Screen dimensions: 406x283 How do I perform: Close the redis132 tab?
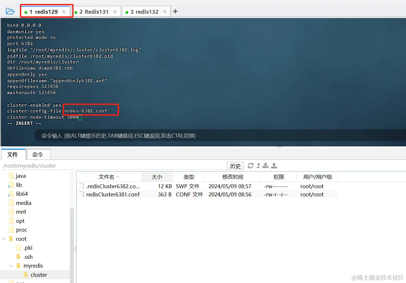point(165,11)
